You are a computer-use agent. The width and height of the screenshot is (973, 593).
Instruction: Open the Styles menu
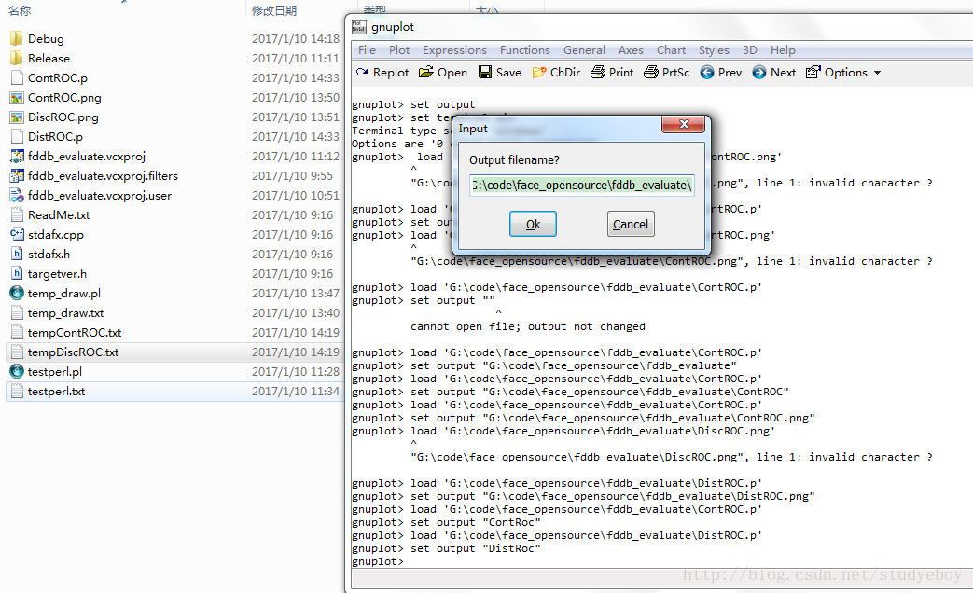[714, 50]
